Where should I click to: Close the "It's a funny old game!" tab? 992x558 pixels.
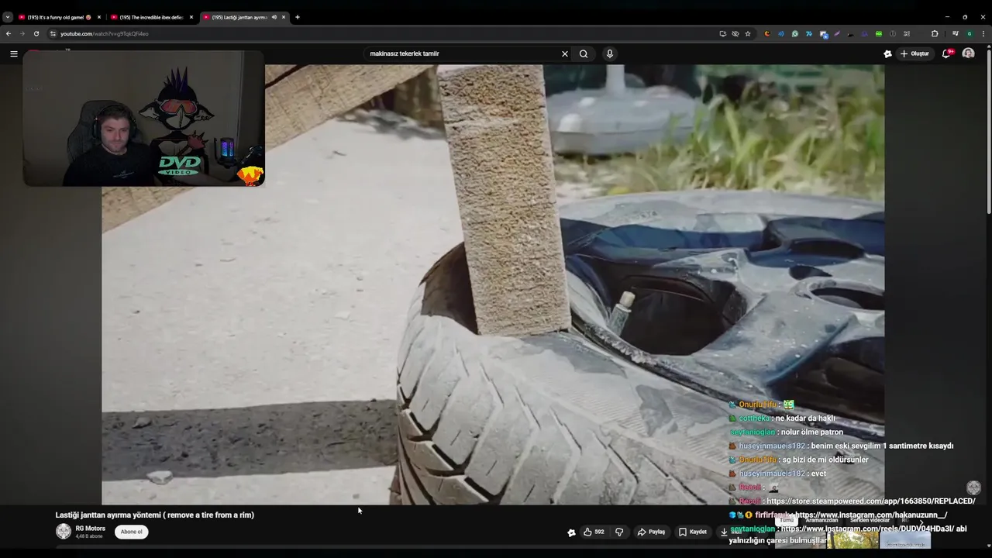[x=98, y=17]
